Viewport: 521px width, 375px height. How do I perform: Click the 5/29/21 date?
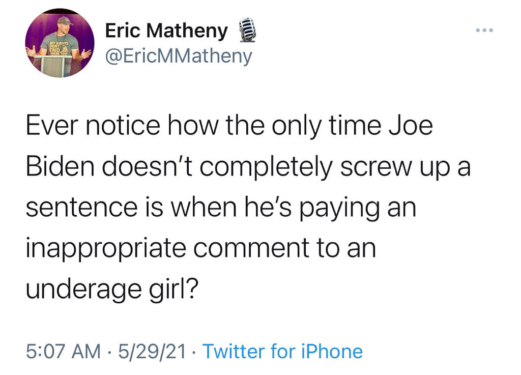tap(151, 351)
